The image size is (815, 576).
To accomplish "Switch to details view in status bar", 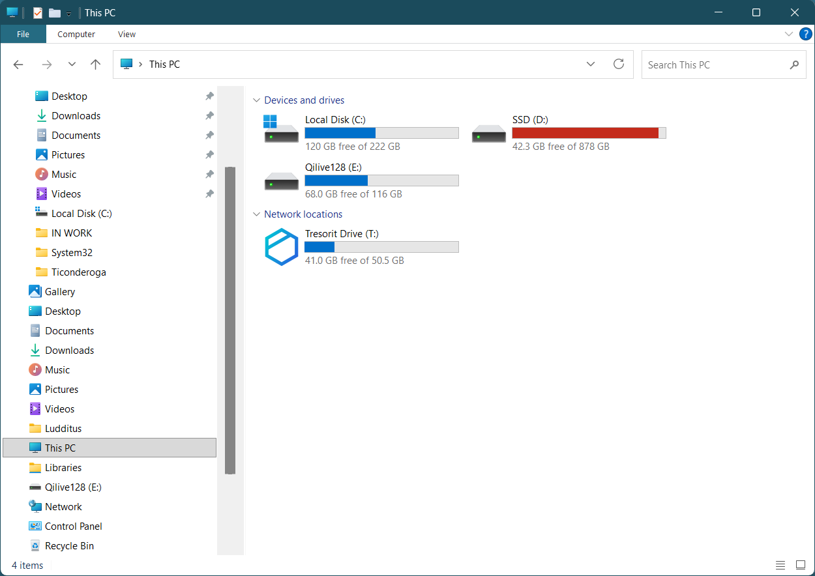I will [x=780, y=565].
